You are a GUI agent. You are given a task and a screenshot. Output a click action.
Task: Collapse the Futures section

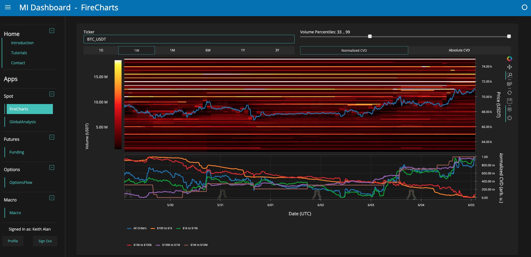pos(52,137)
